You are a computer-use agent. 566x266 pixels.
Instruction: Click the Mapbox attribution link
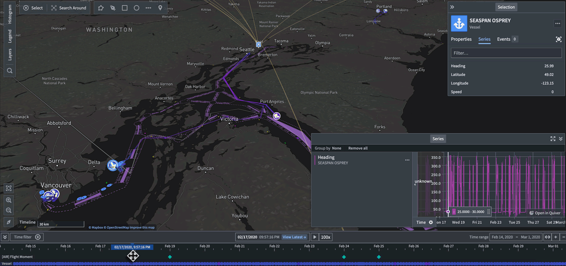coord(96,227)
